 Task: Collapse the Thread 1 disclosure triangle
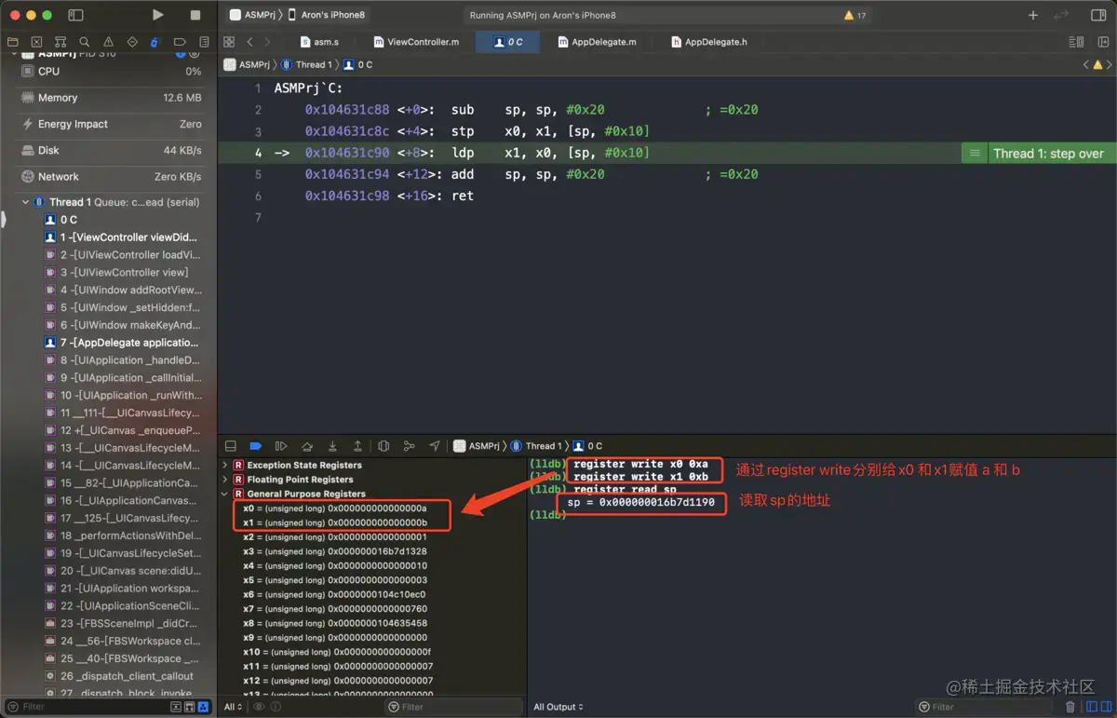[x=25, y=202]
